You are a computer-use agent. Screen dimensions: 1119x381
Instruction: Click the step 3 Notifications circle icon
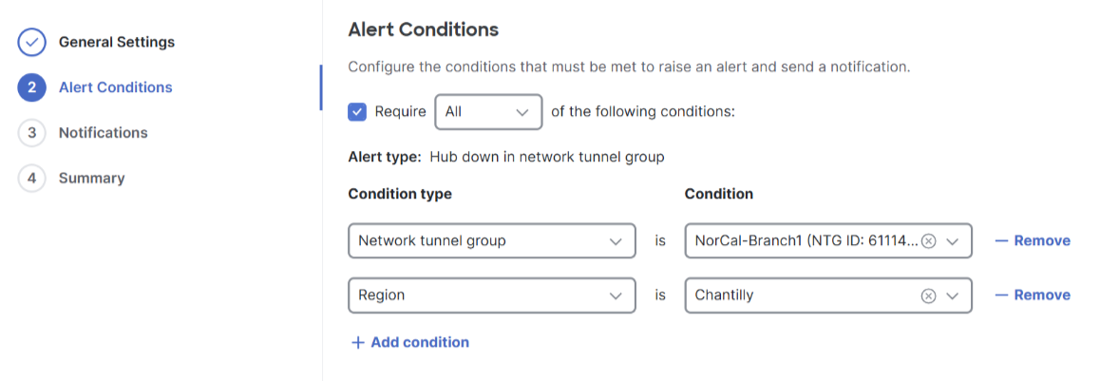point(31,133)
